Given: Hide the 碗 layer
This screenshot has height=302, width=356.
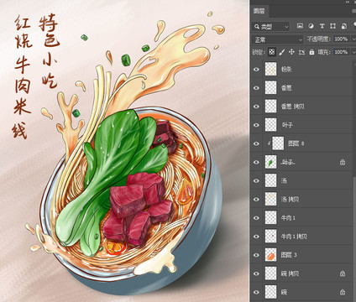Looking at the screenshot, I should (256, 292).
